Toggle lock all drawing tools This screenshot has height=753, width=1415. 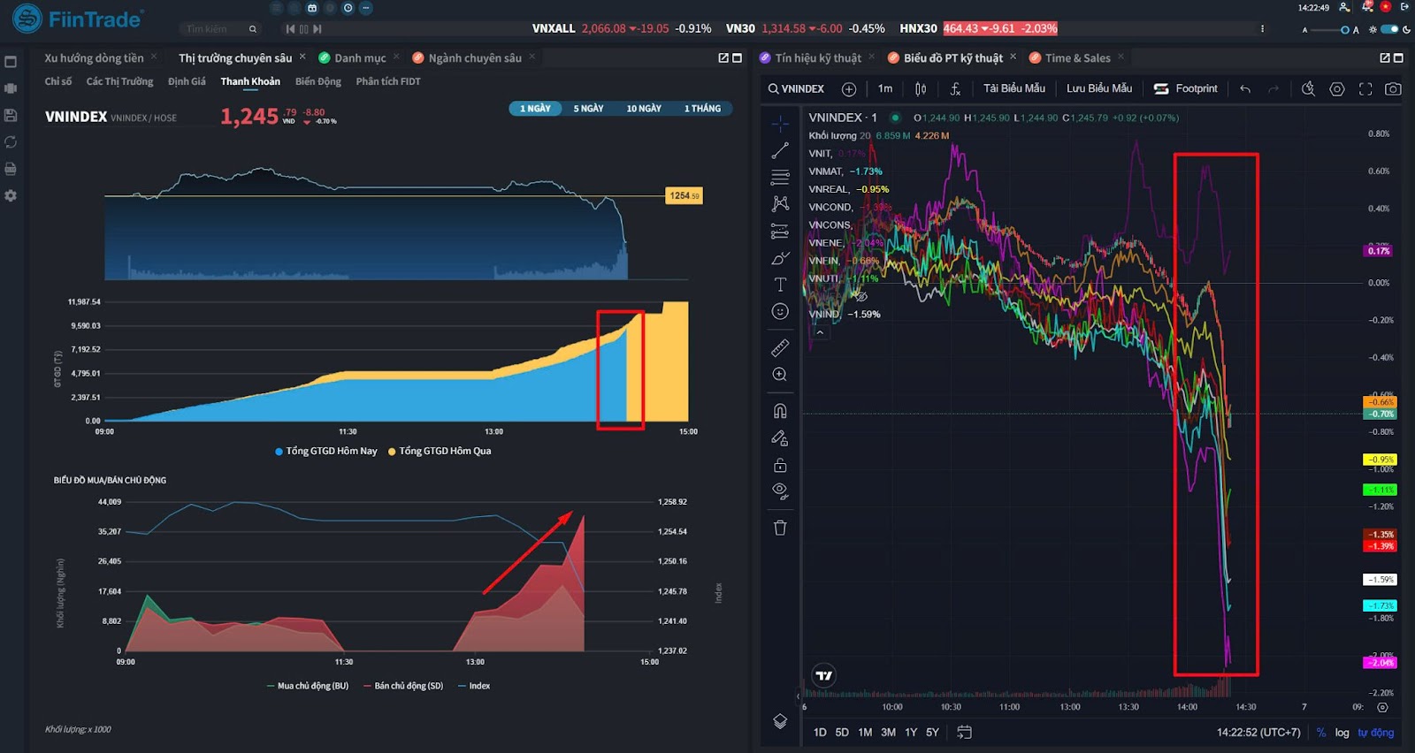(779, 465)
